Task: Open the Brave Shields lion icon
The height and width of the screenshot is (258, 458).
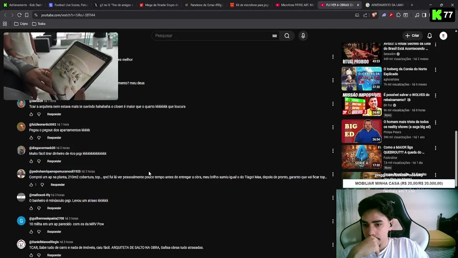Action: click(374, 15)
